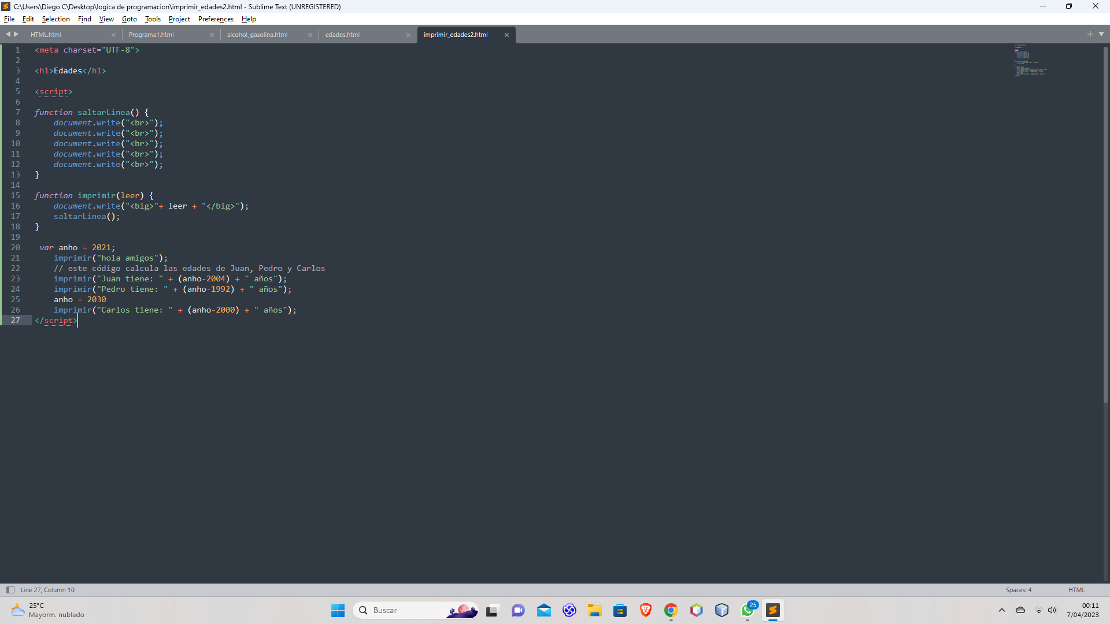The height and width of the screenshot is (624, 1110).
Task: Click the minimap code preview
Action: coord(1030,60)
